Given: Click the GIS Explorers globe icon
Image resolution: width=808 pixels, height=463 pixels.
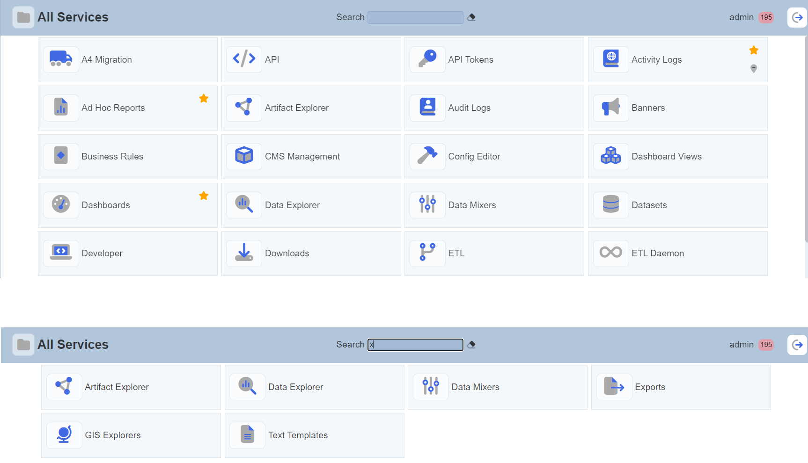Looking at the screenshot, I should click(x=64, y=435).
